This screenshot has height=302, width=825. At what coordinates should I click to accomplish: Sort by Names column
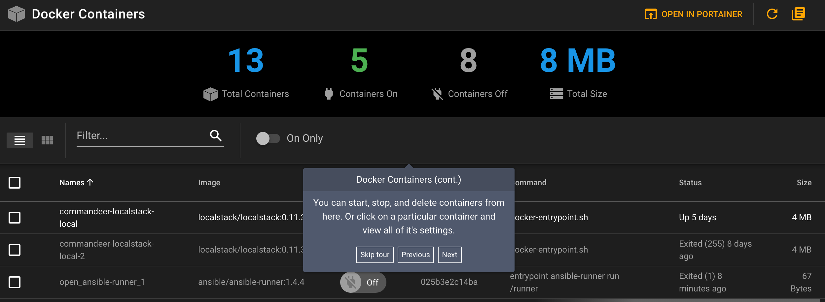click(x=76, y=182)
